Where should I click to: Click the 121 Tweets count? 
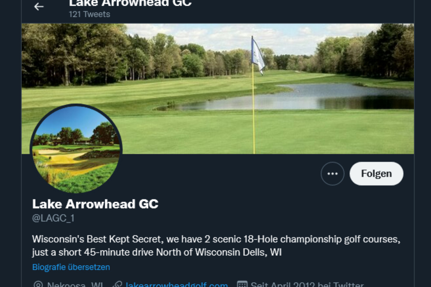(x=89, y=14)
